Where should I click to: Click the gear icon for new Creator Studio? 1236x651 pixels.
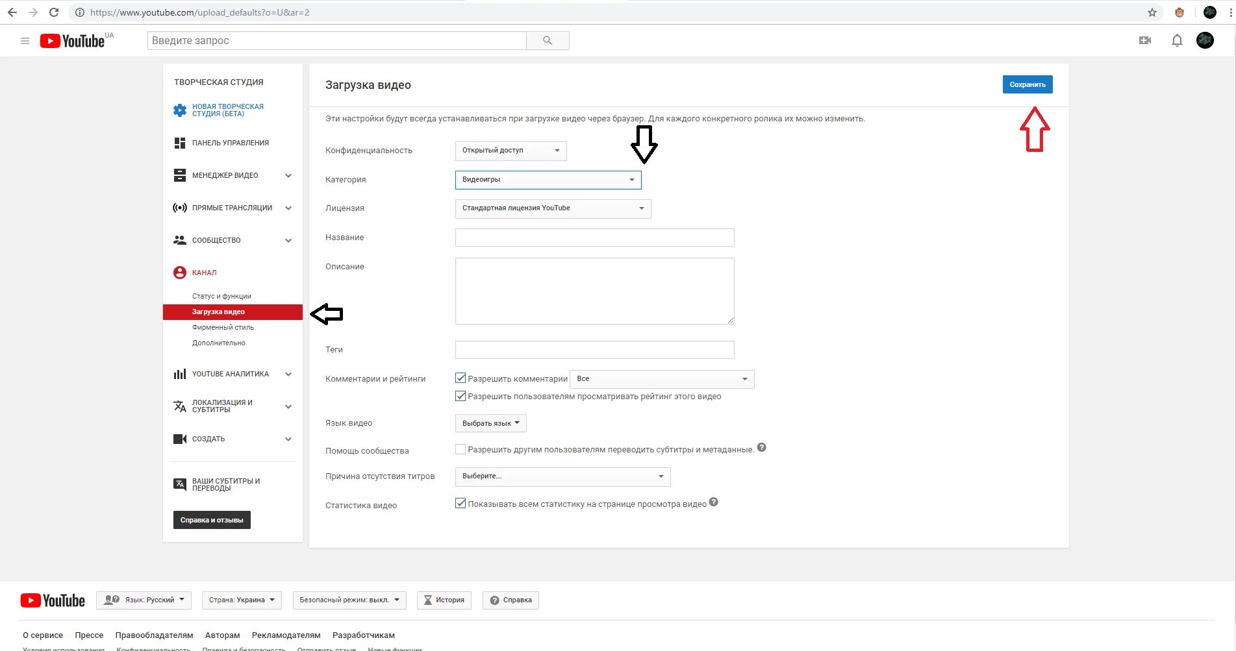point(180,110)
